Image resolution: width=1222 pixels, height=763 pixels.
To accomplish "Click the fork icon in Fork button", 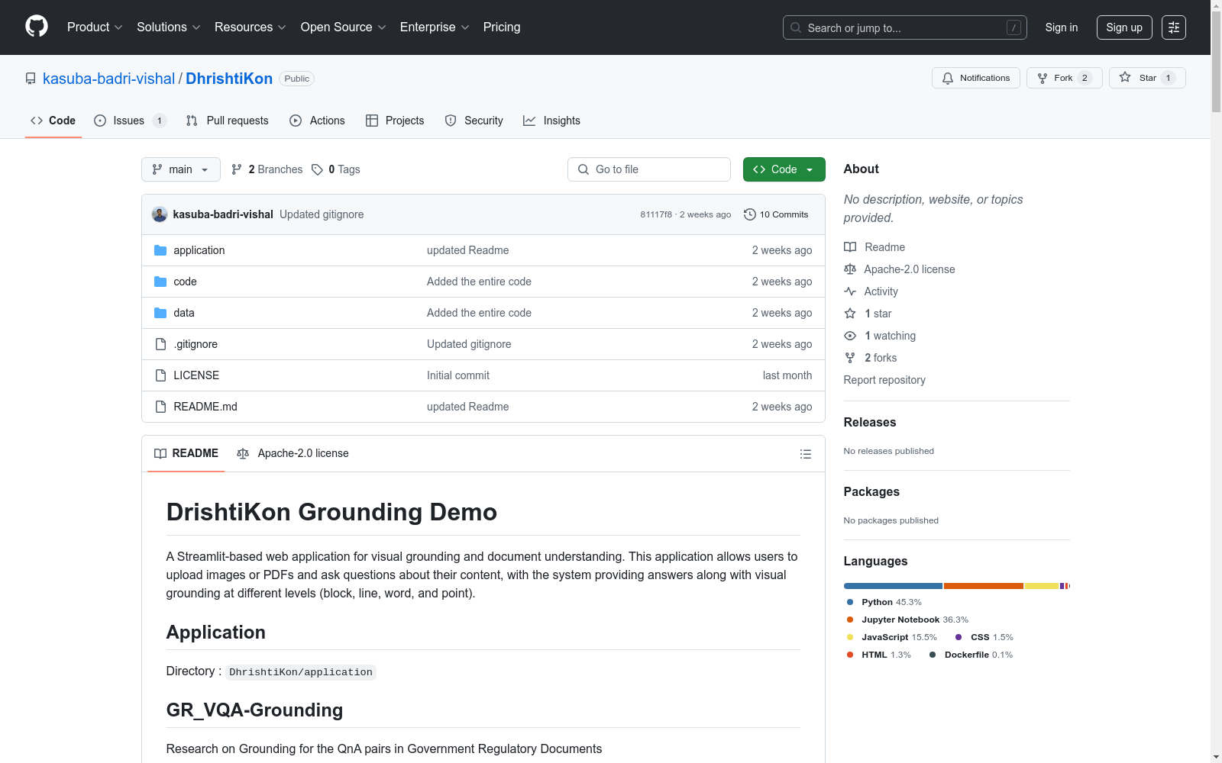I will point(1043,78).
